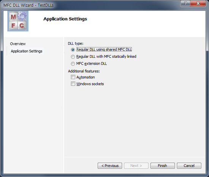
Task: Select the Application Settings sidebar page
Action: point(27,51)
